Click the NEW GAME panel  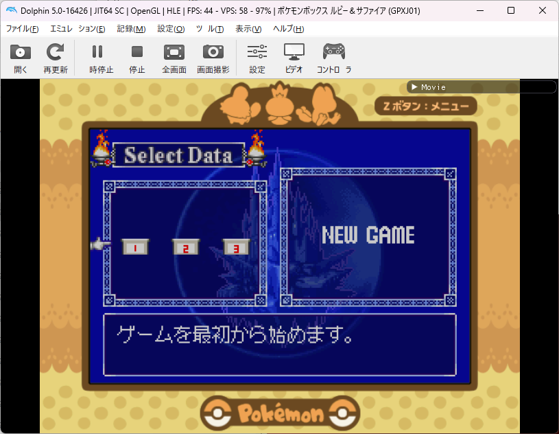click(x=368, y=237)
